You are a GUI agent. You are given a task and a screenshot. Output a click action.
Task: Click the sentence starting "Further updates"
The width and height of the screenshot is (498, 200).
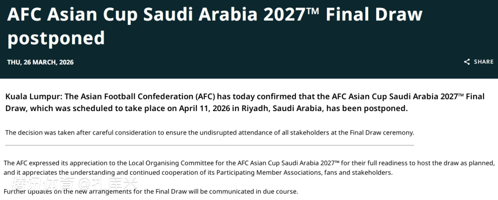coord(151,191)
